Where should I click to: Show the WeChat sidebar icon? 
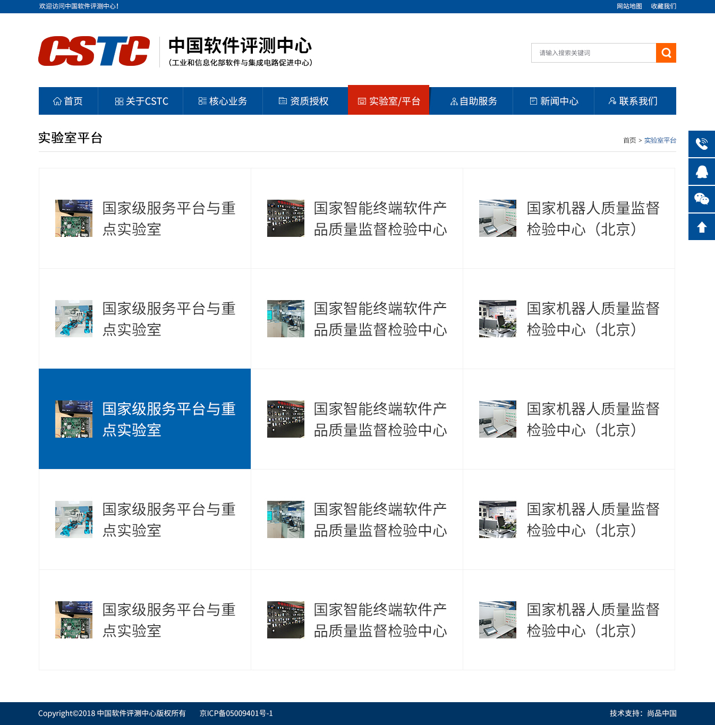[701, 199]
